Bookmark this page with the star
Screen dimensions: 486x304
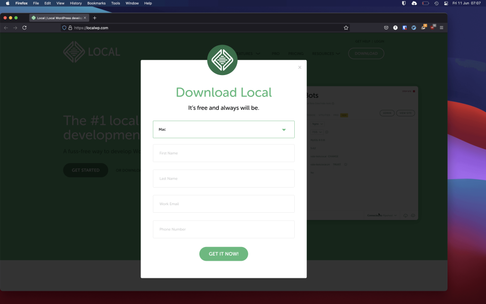(x=346, y=28)
